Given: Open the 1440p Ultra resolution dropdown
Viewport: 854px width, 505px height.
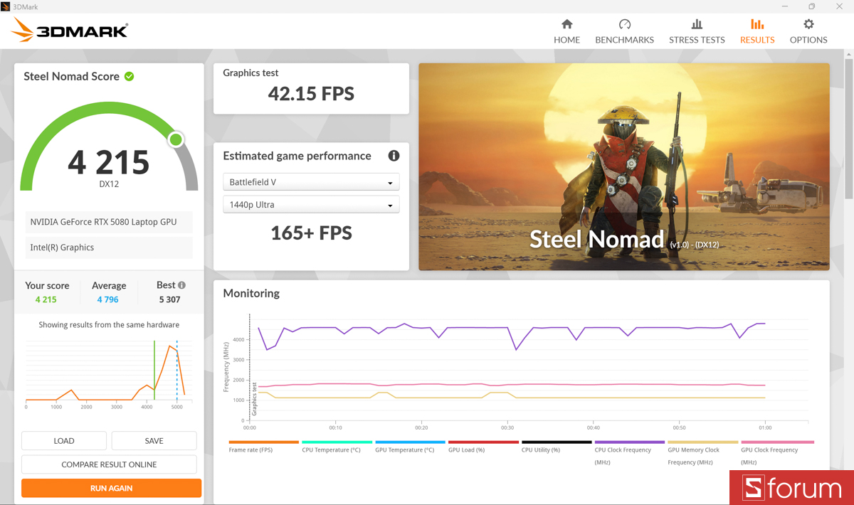Looking at the screenshot, I should tap(311, 205).
